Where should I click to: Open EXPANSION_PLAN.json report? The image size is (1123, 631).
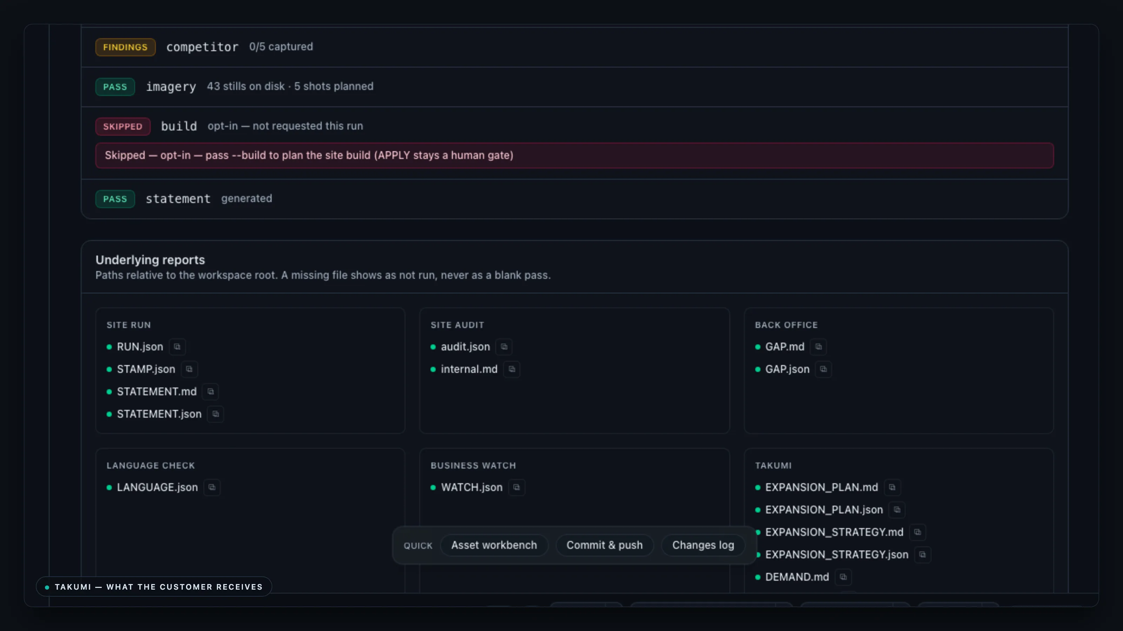tap(824, 509)
